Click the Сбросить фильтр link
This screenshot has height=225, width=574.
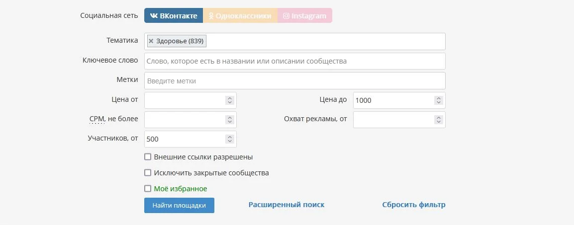click(413, 205)
